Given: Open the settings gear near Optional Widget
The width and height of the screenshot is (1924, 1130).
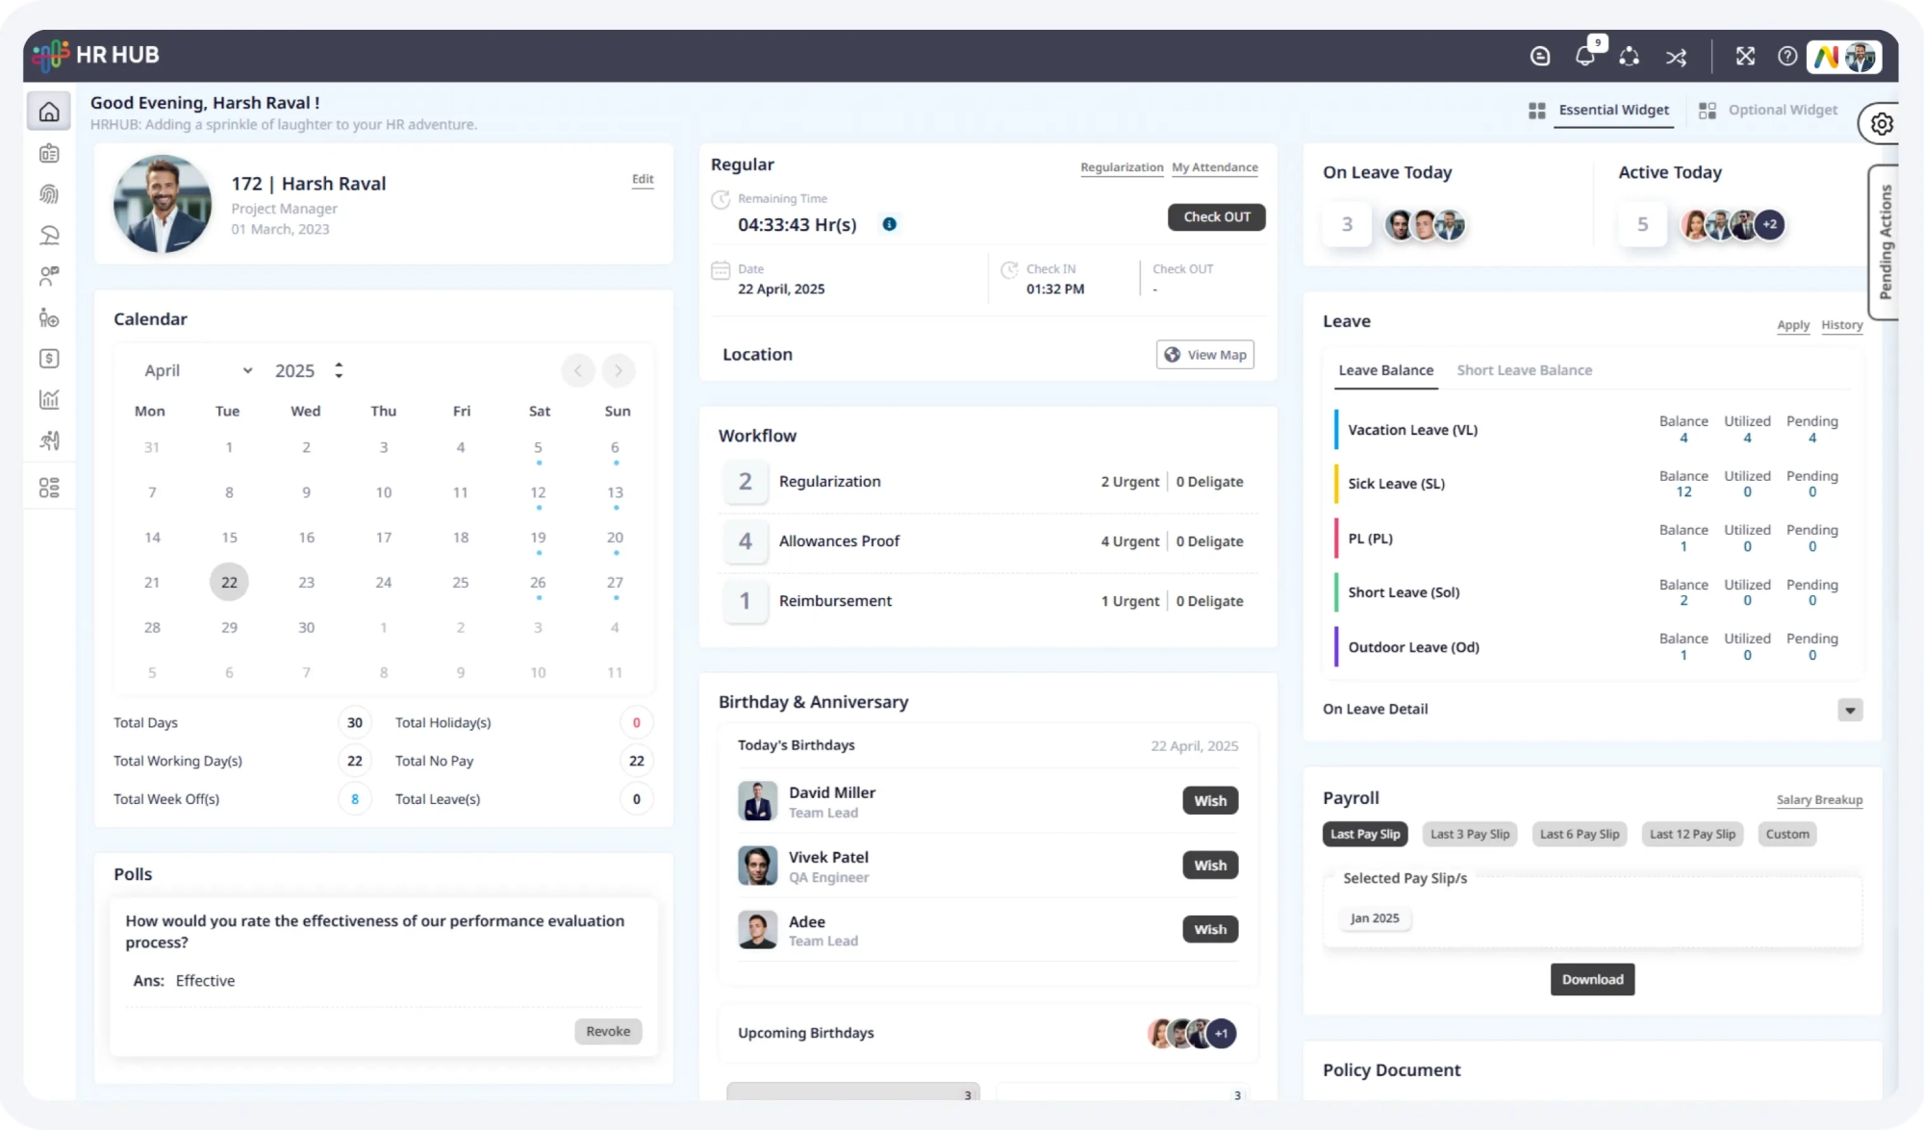Looking at the screenshot, I should (1882, 123).
